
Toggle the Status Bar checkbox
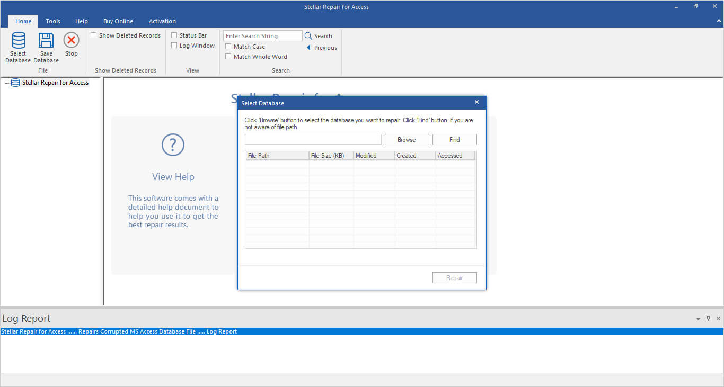click(174, 35)
